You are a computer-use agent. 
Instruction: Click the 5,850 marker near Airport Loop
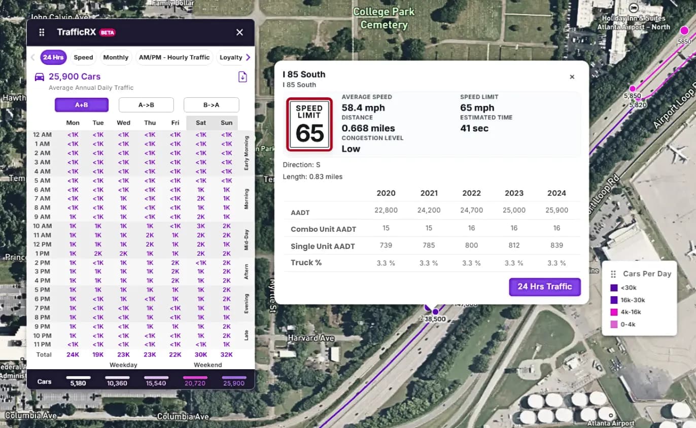(633, 89)
